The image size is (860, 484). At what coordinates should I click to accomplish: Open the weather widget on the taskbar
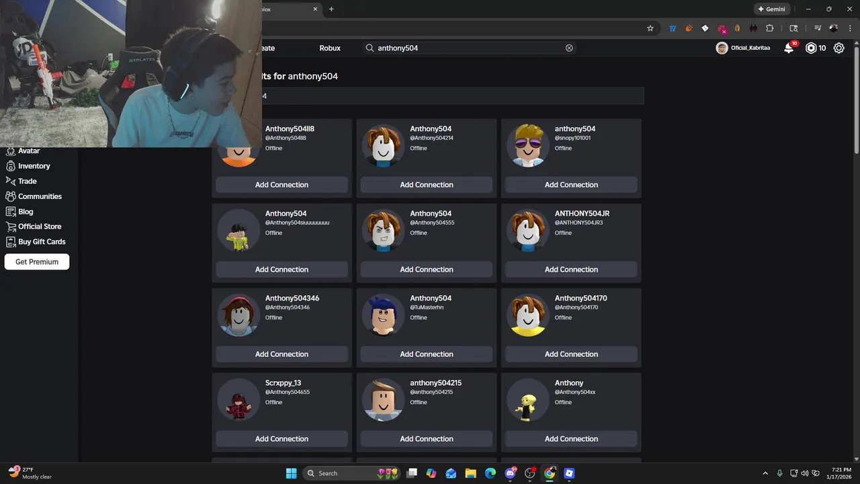point(30,473)
